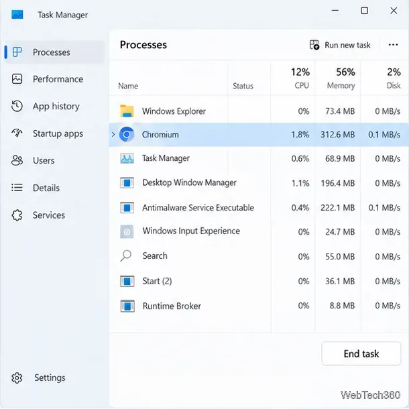Viewport: 409px width, 409px height.
Task: Click the Settings gear icon
Action: pos(17,377)
